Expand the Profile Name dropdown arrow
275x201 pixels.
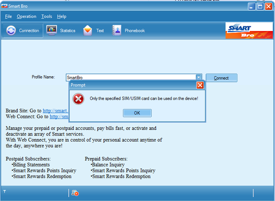(x=199, y=77)
